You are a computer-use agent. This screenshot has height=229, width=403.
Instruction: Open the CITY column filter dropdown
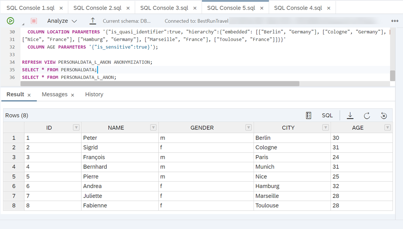click(x=325, y=128)
